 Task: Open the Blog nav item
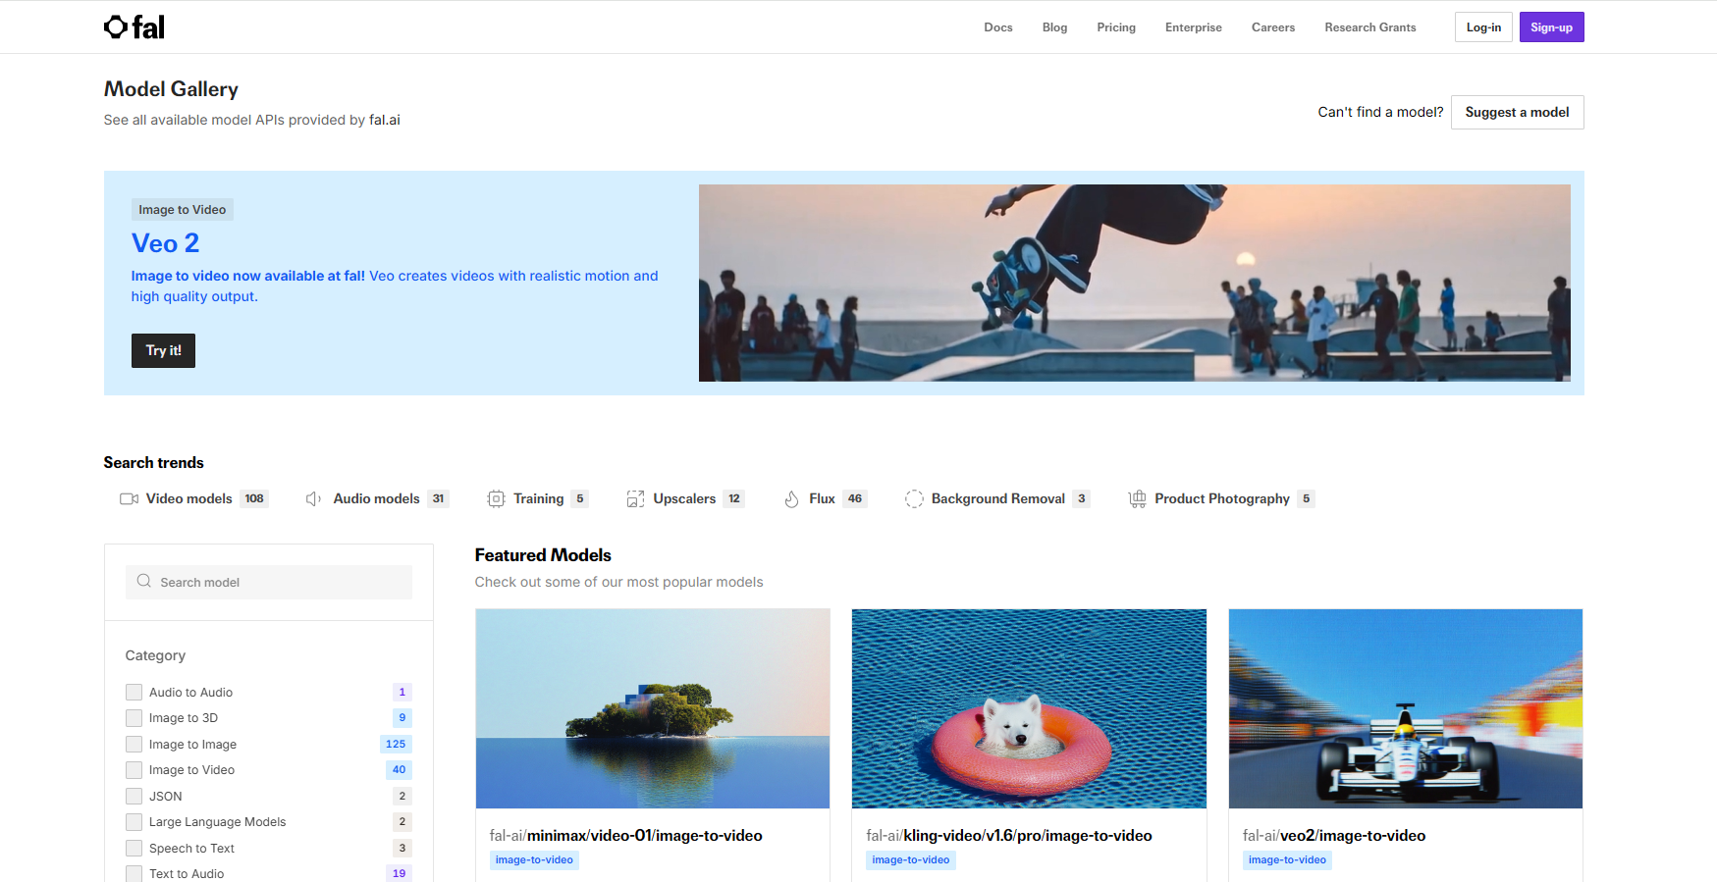pos(1054,27)
